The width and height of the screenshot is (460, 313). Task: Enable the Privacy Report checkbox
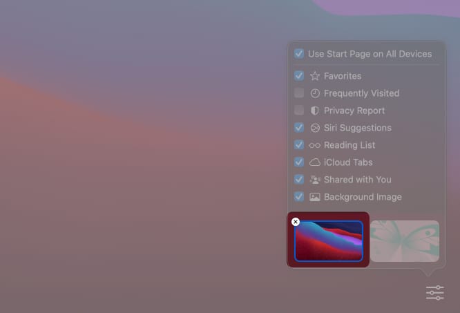[299, 111]
